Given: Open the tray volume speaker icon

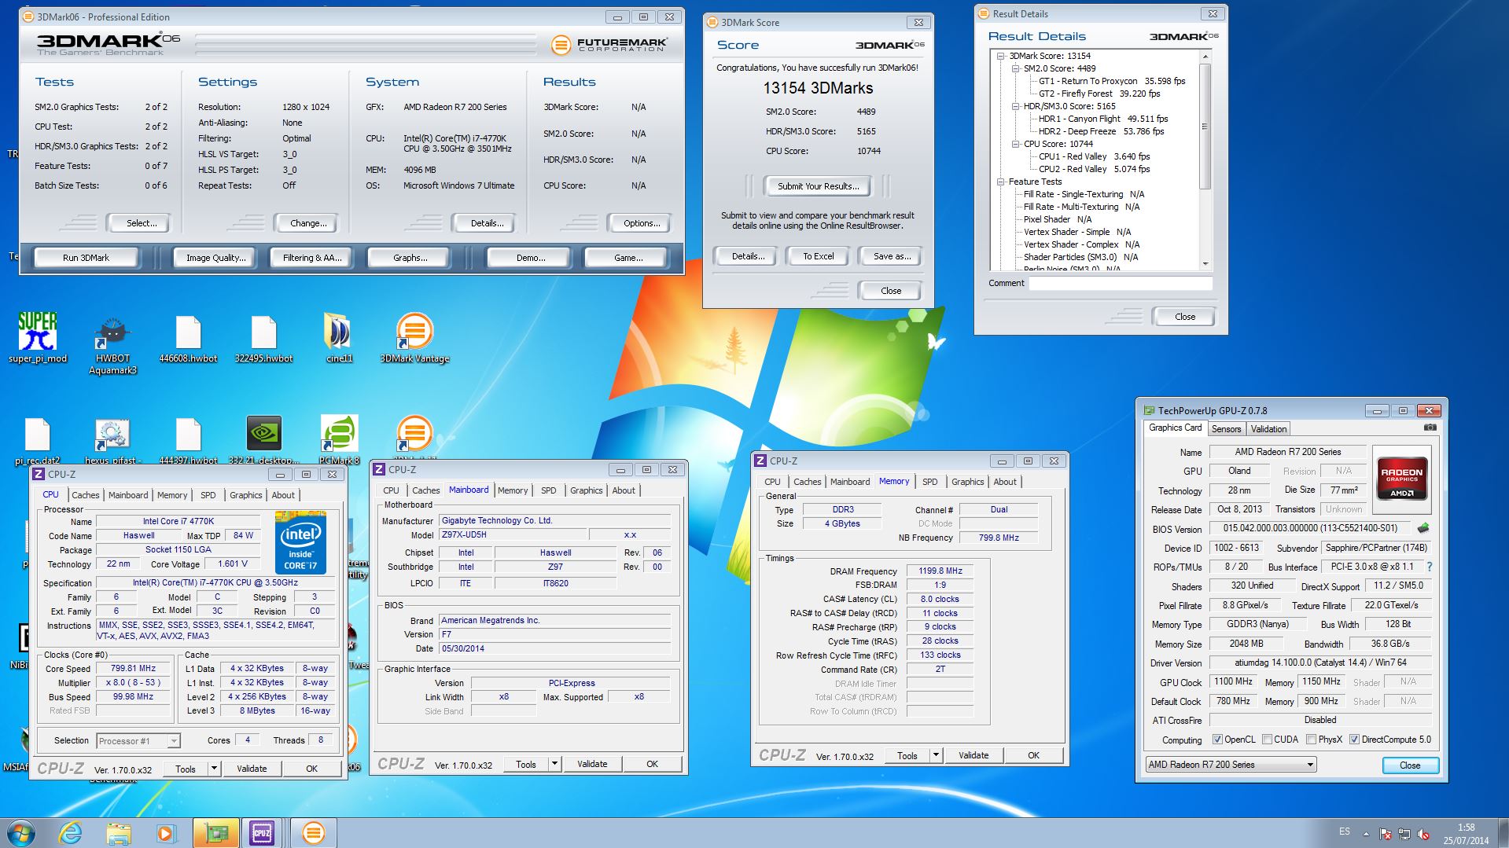Looking at the screenshot, I should (x=1422, y=834).
